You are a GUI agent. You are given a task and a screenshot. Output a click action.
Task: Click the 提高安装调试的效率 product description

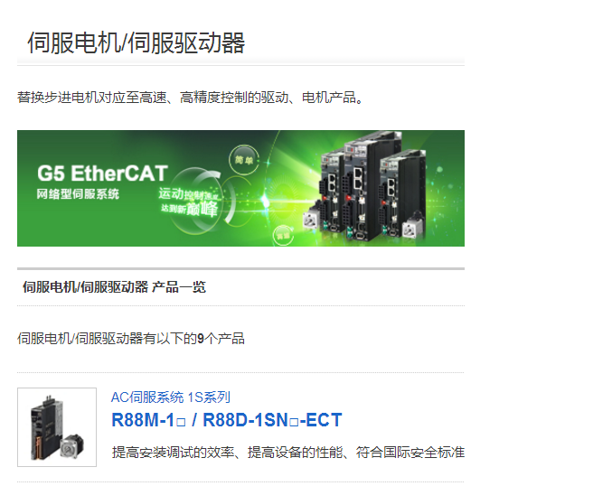pos(288,453)
